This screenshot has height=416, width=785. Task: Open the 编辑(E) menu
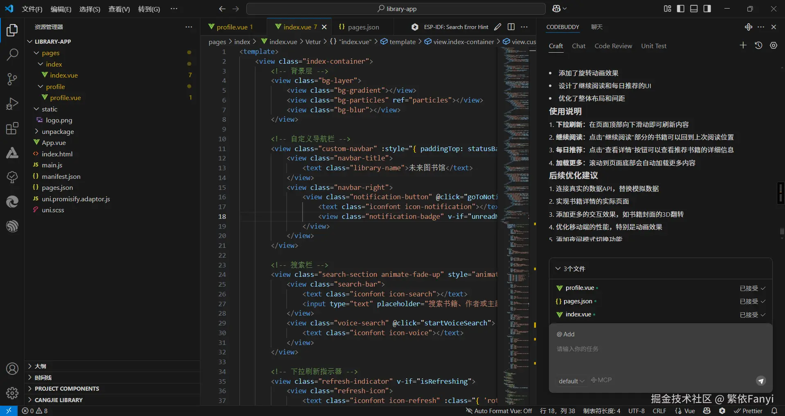pos(61,9)
